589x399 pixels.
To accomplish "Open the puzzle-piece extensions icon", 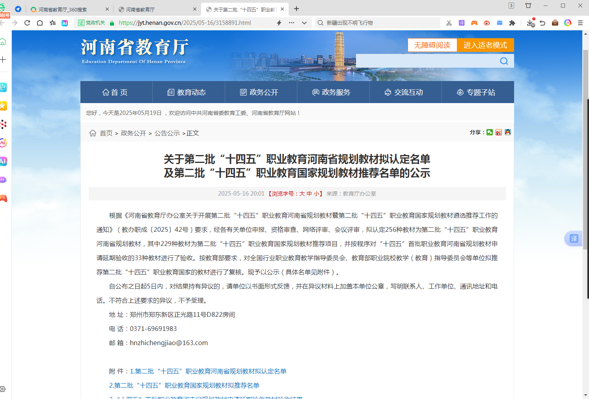I will point(512,23).
